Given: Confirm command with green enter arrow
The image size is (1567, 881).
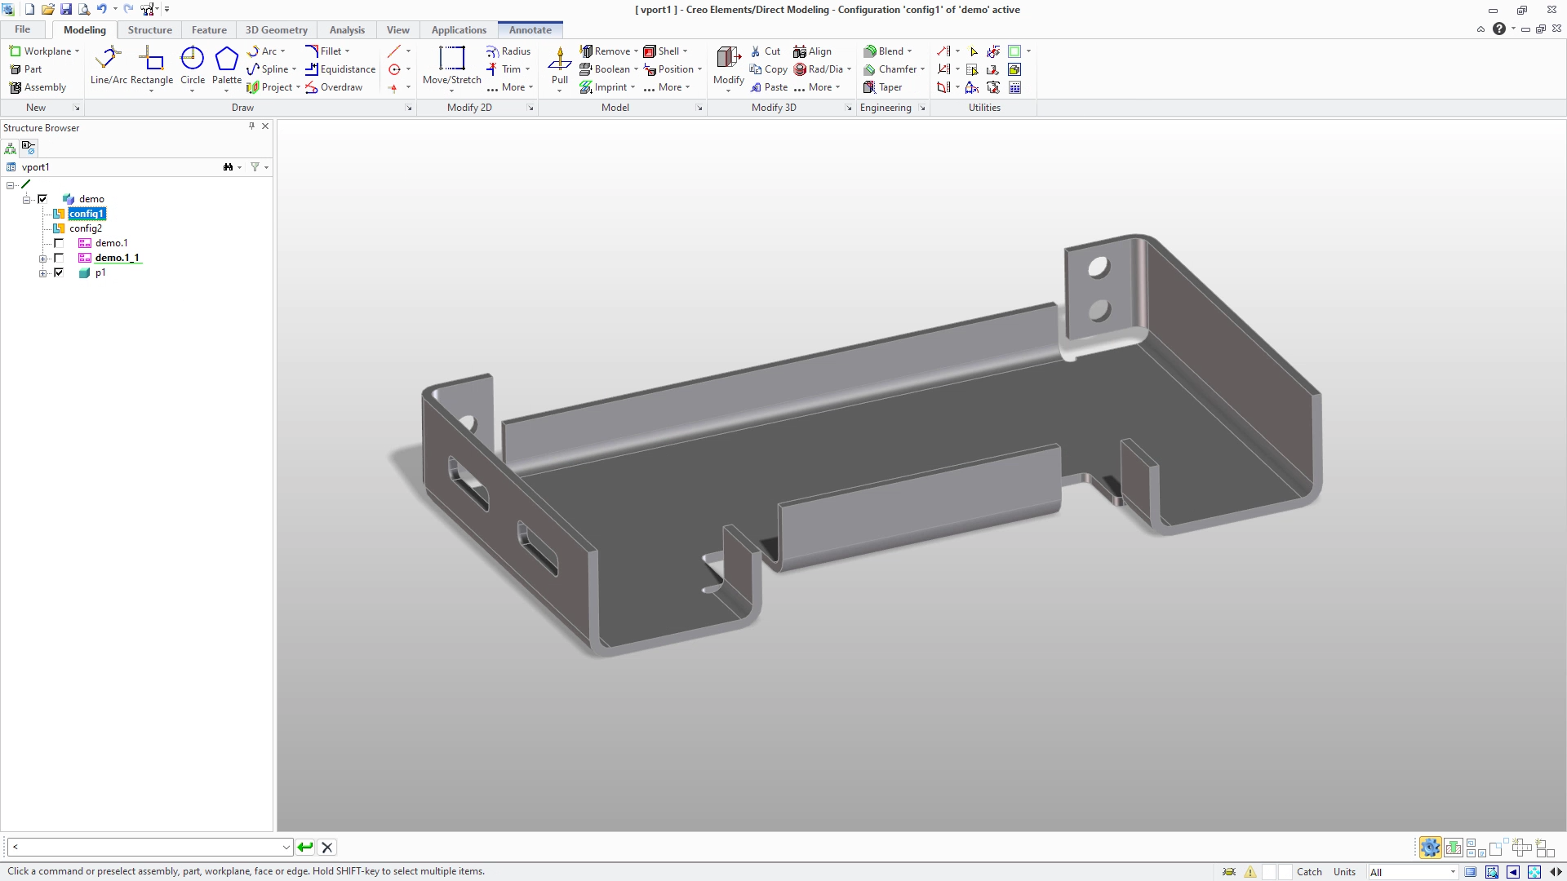Looking at the screenshot, I should pos(305,848).
